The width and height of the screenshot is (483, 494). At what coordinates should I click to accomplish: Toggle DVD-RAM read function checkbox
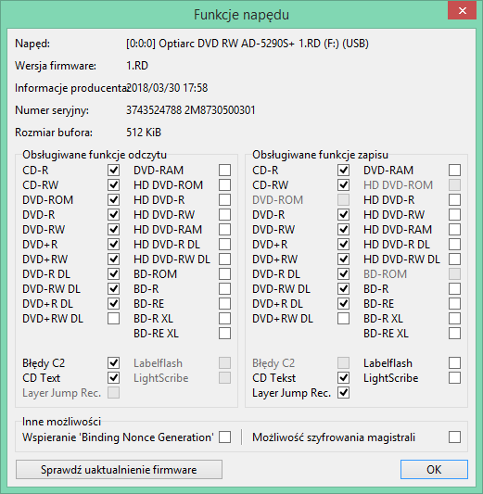point(224,171)
